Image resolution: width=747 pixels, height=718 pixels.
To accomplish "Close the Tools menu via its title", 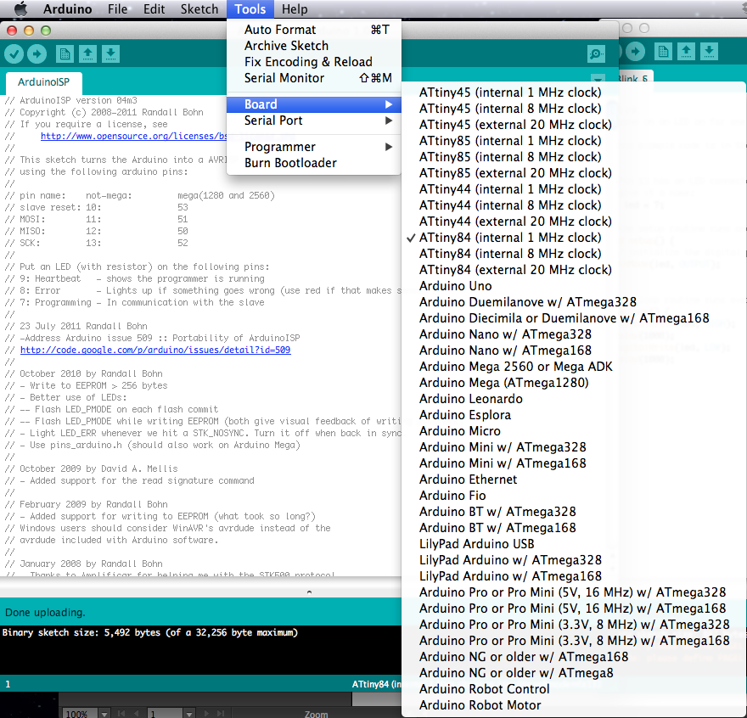I will pyautogui.click(x=250, y=9).
